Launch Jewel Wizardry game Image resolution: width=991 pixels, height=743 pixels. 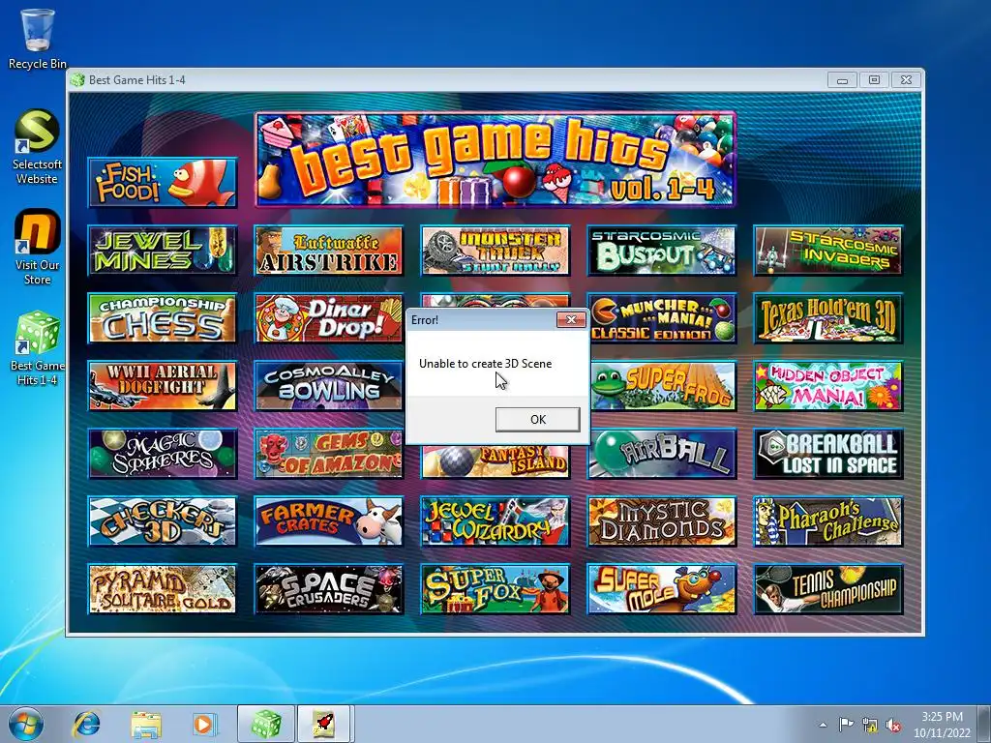pos(495,521)
